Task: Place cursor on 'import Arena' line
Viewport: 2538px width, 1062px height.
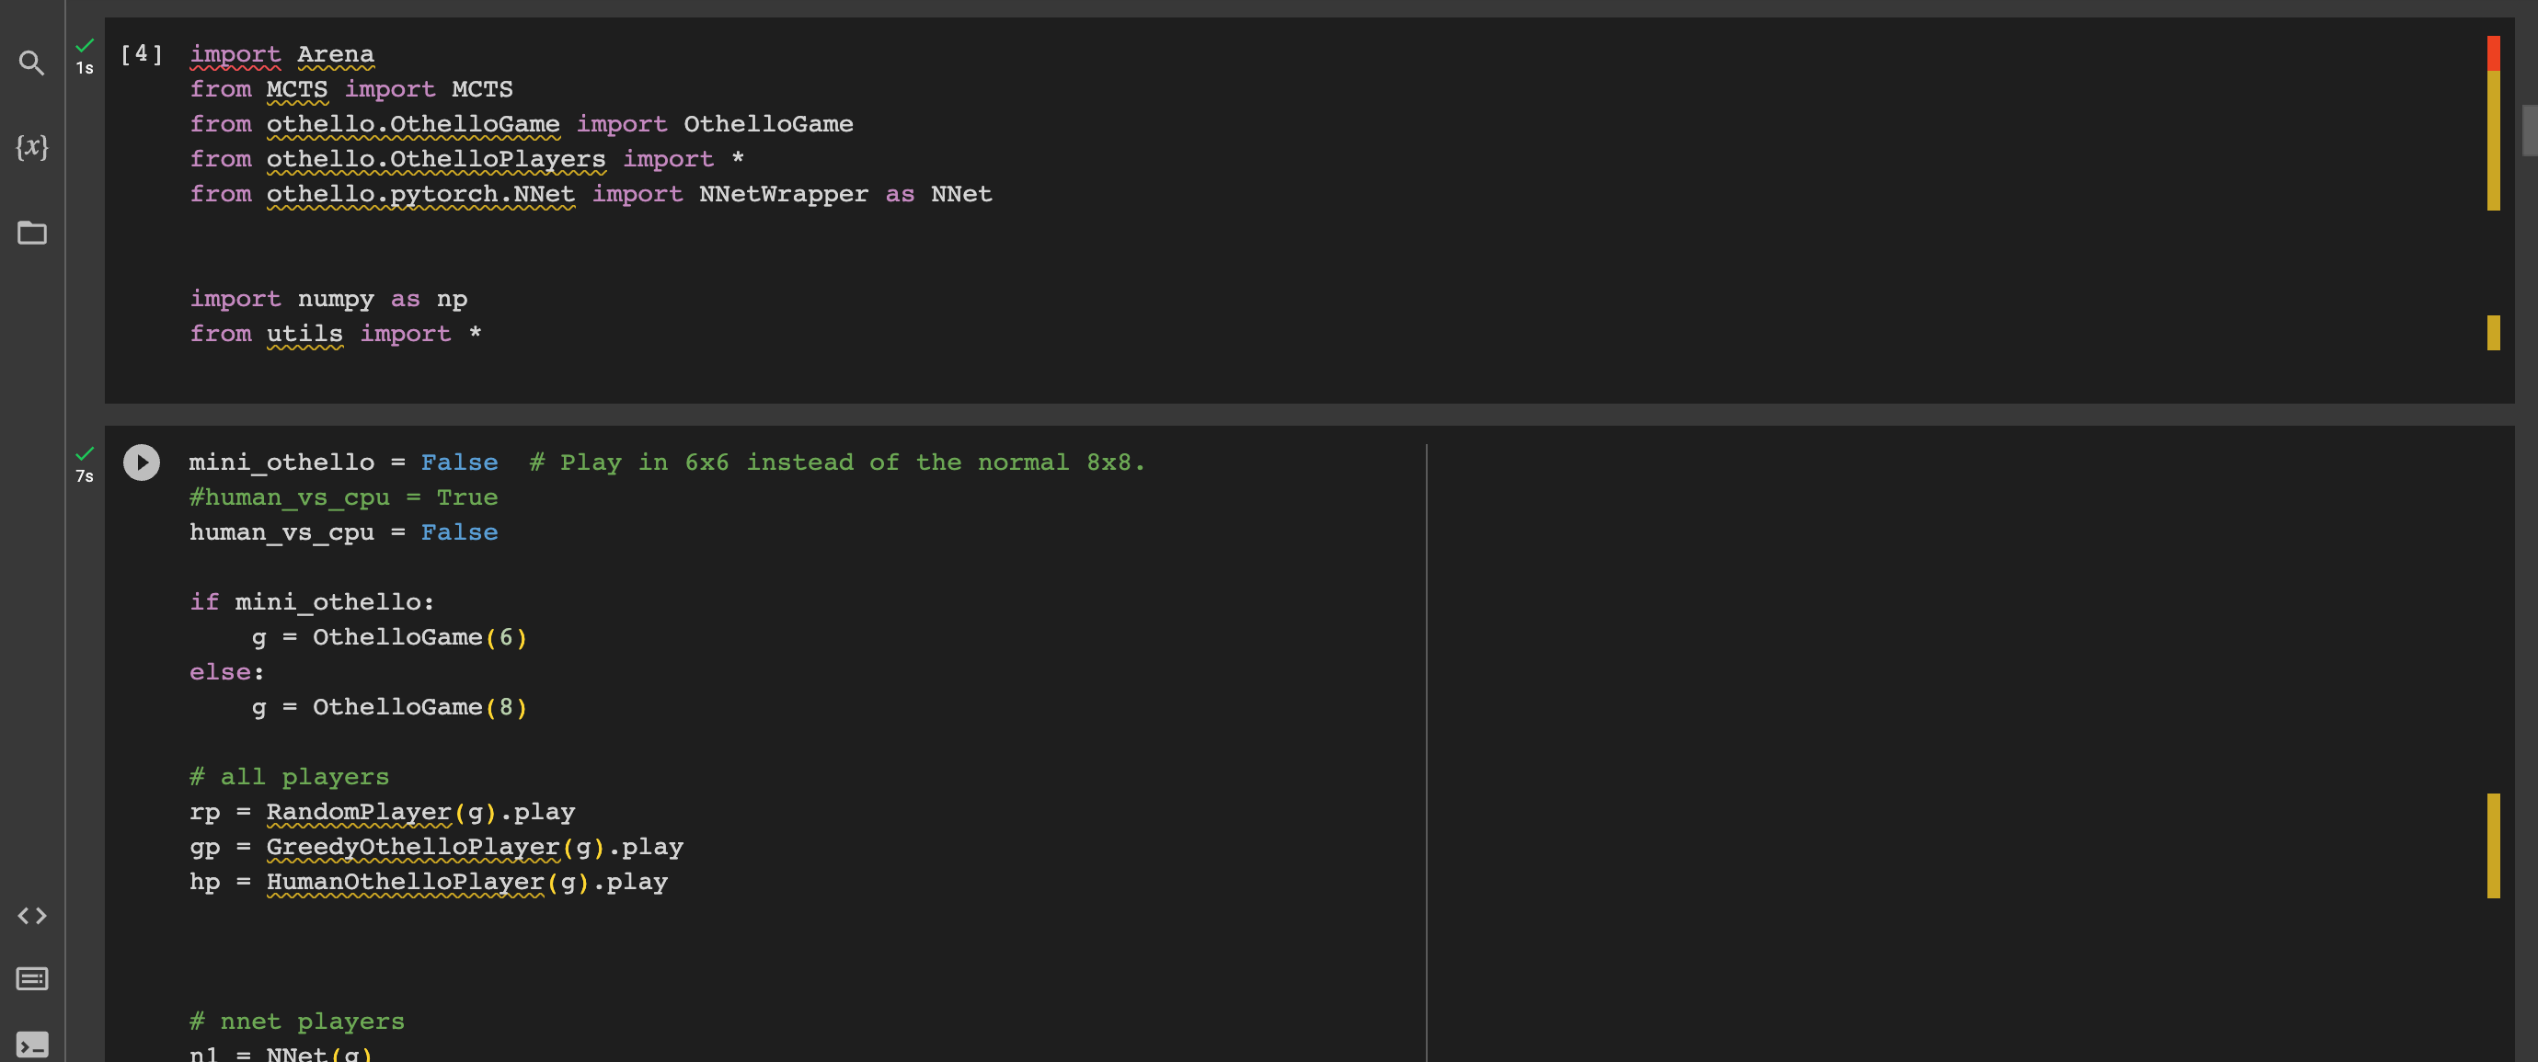Action: pos(281,54)
